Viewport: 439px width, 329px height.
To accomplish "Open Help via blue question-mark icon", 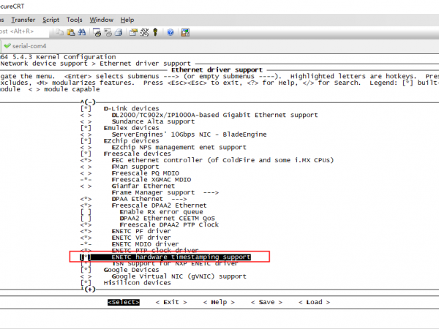I will click(170, 32).
